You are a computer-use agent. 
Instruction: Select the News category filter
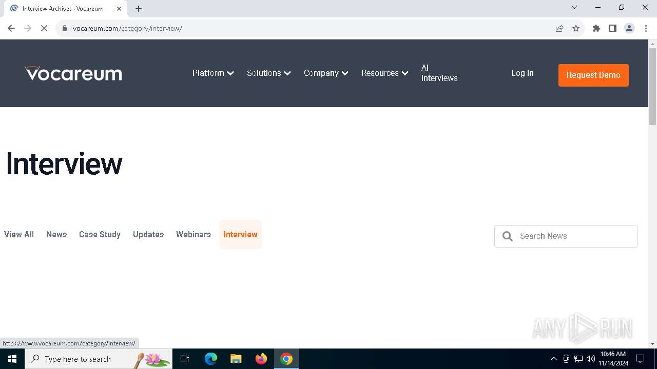(x=56, y=234)
